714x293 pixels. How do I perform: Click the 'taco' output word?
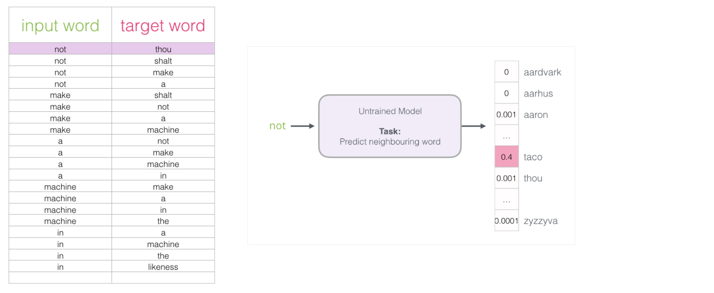tap(533, 157)
